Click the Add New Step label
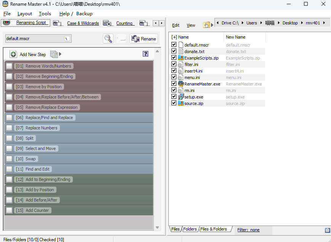331x242 pixels. (33, 54)
